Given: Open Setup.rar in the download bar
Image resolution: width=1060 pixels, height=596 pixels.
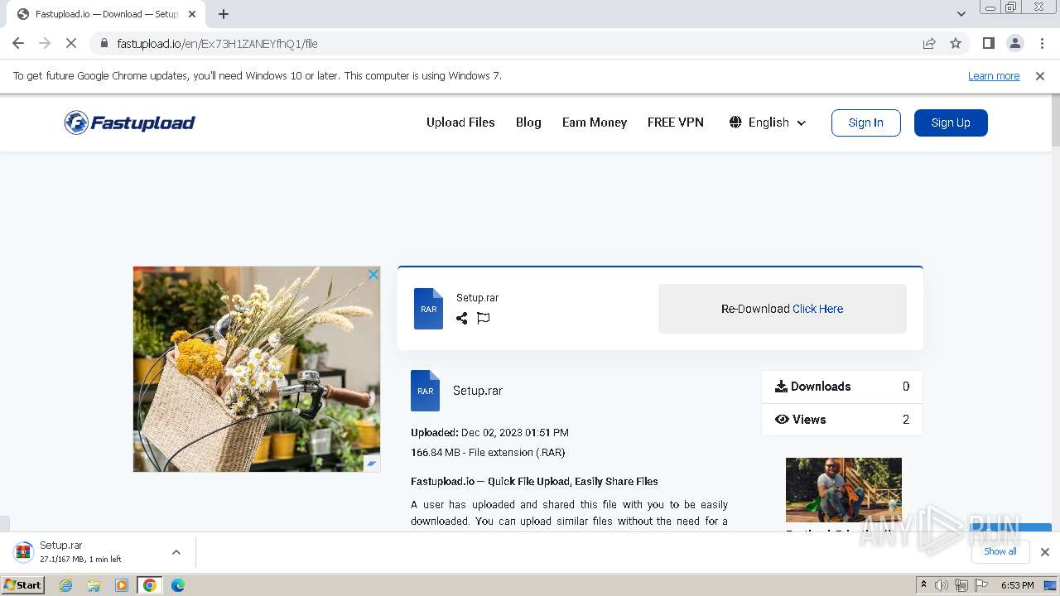Looking at the screenshot, I should coord(80,552).
